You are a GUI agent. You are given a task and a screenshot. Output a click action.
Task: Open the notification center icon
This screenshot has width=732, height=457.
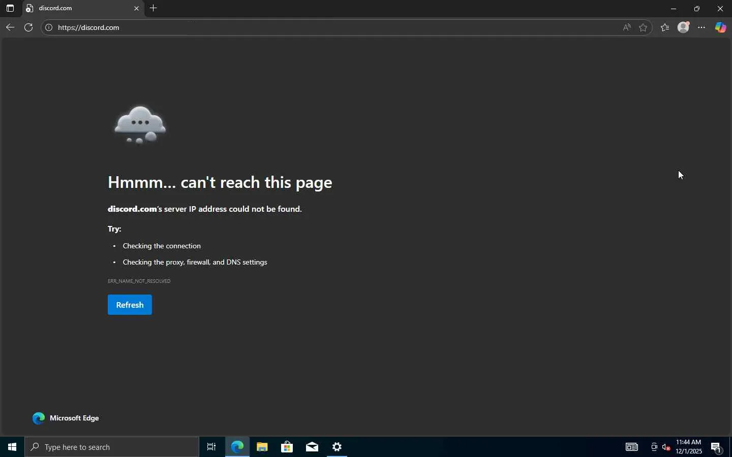coord(717,447)
